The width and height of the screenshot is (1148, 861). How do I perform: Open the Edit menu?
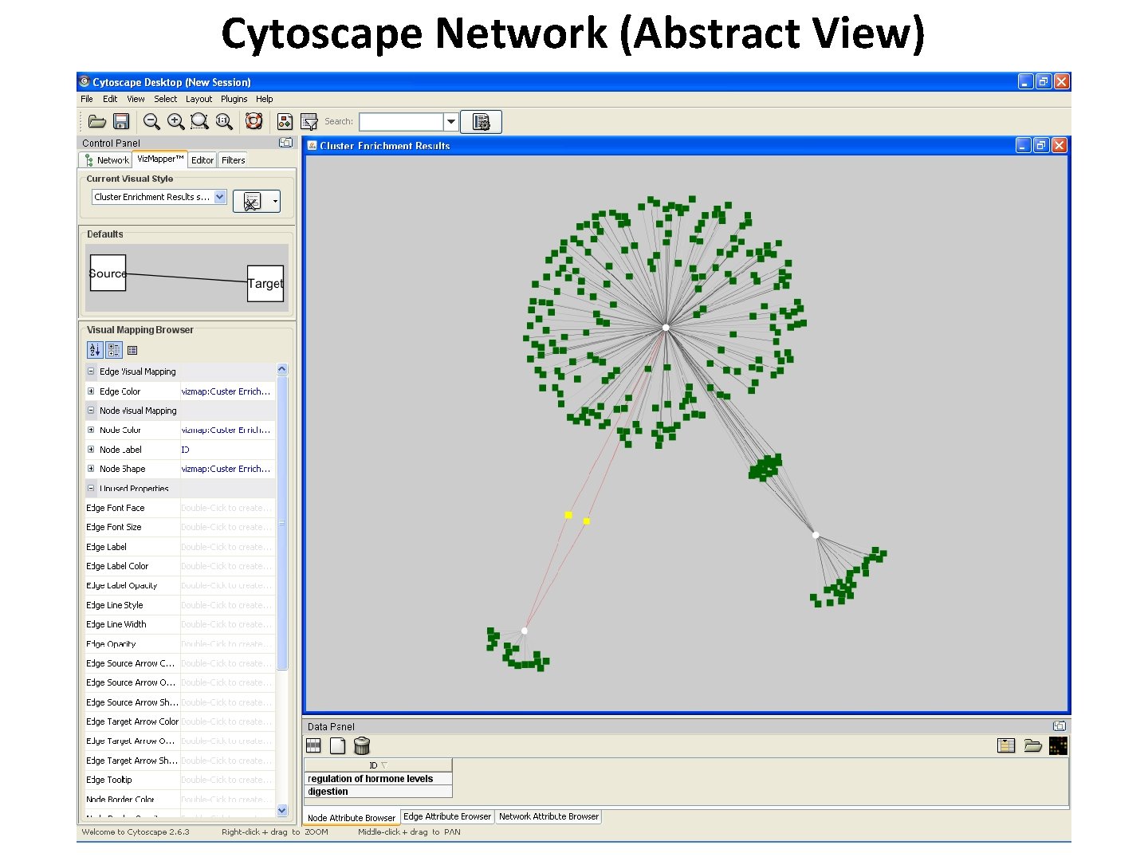[x=110, y=99]
